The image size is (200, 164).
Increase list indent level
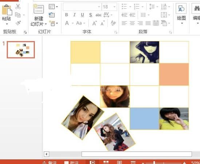tap(132, 15)
